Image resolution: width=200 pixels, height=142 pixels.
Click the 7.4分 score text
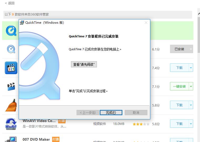pos(156,68)
